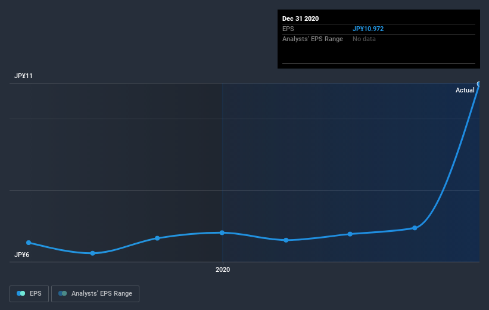The image size is (489, 310).
Task: Click the data point just before the steep rise
Action: click(415, 228)
